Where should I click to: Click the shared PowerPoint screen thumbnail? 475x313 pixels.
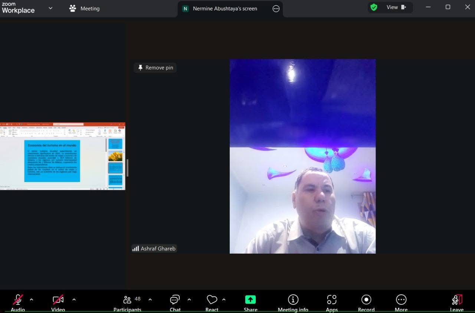click(x=62, y=156)
